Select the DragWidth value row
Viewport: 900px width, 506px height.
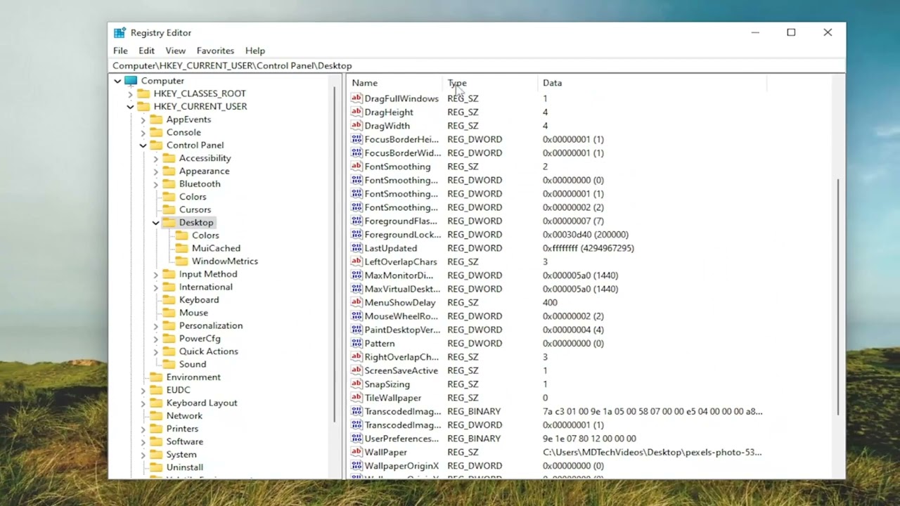point(387,126)
